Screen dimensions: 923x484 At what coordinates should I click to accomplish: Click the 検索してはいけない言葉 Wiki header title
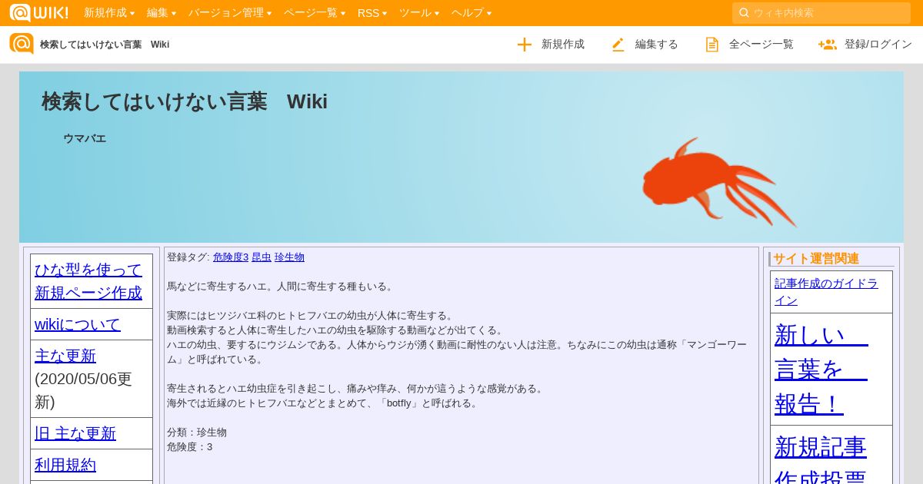coord(185,101)
